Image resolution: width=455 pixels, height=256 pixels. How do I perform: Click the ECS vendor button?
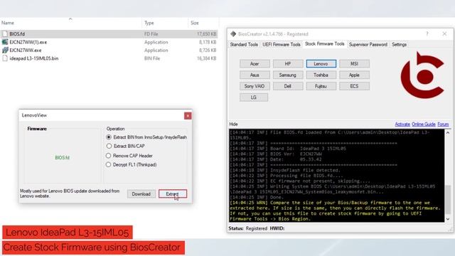click(354, 86)
